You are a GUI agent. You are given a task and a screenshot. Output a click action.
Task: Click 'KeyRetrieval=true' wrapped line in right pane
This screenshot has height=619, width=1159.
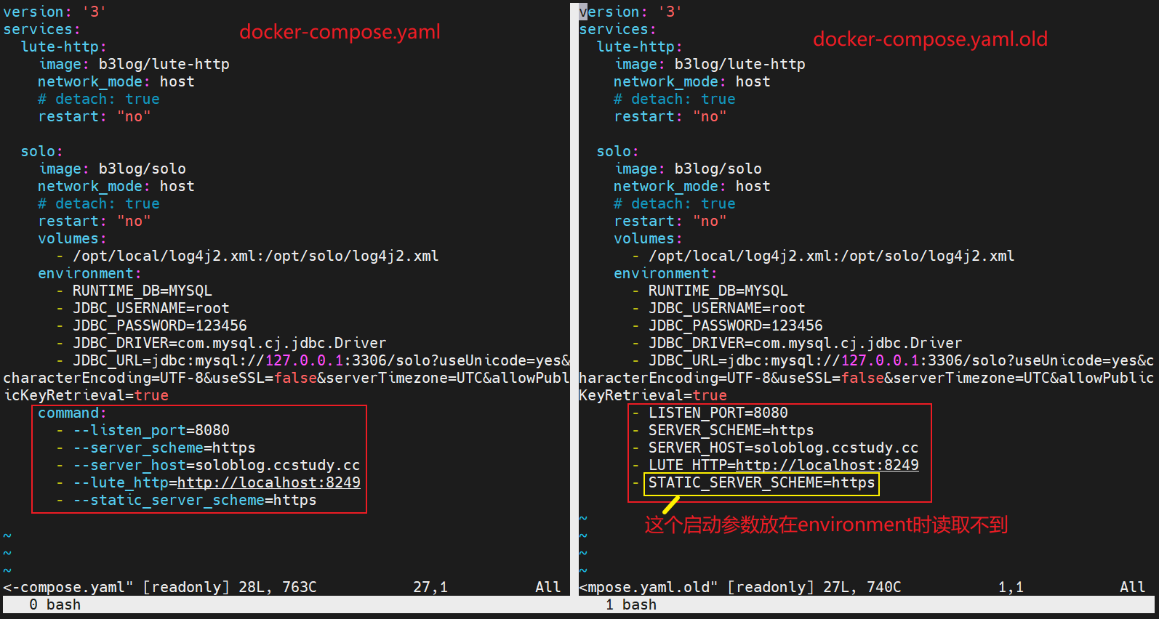click(653, 395)
